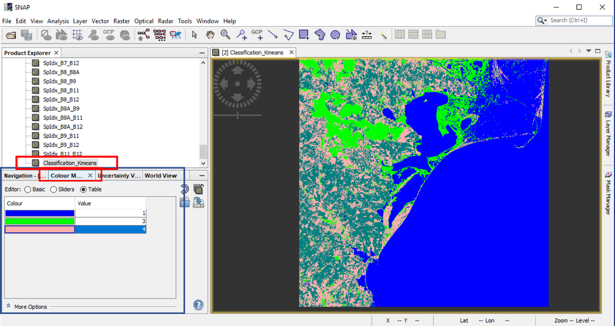Open the Graph Builder tool
615x326 pixels.
(x=143, y=35)
